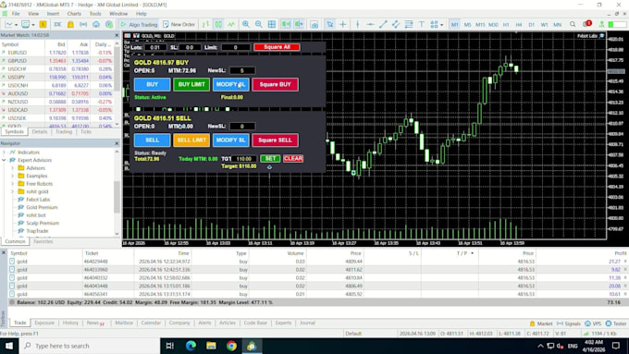Expand the Indicators tree node
Screen dimensions: 629x354
coord(4,153)
